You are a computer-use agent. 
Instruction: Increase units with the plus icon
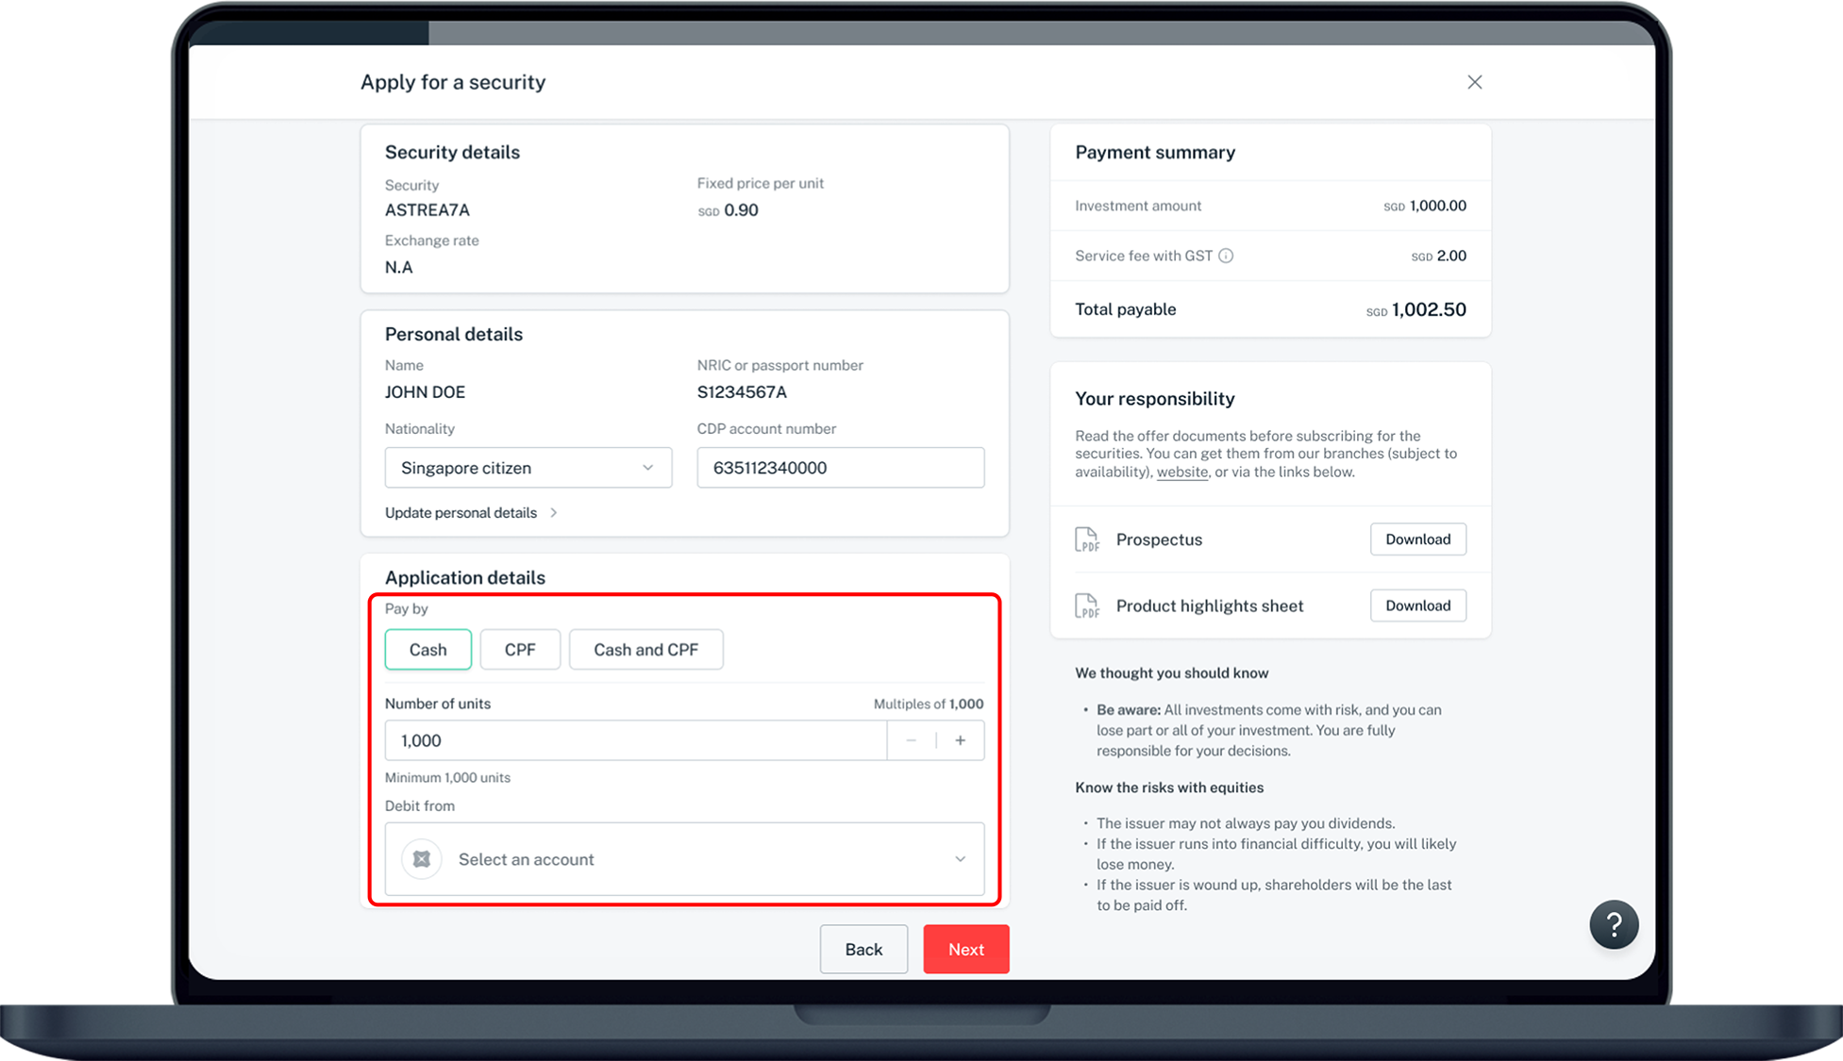(960, 740)
